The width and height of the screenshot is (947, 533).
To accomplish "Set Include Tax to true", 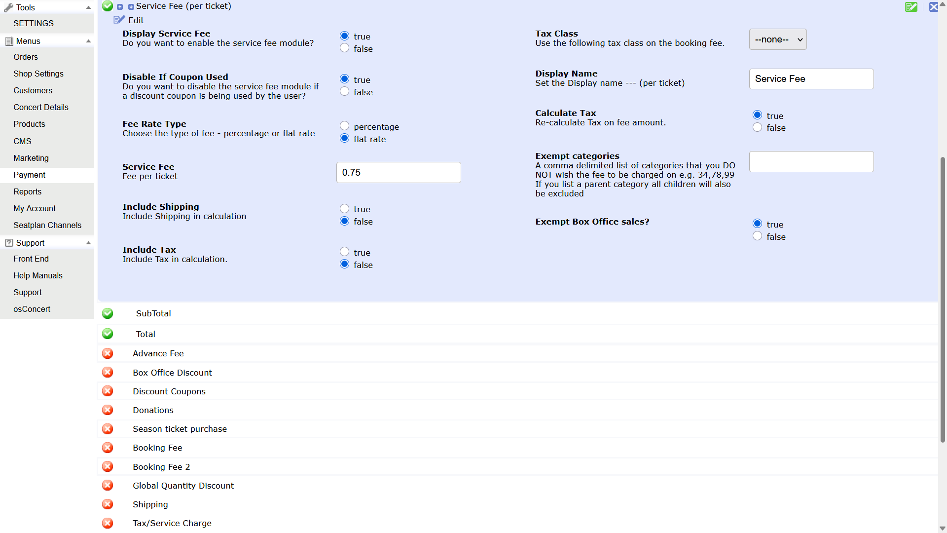I will point(345,252).
